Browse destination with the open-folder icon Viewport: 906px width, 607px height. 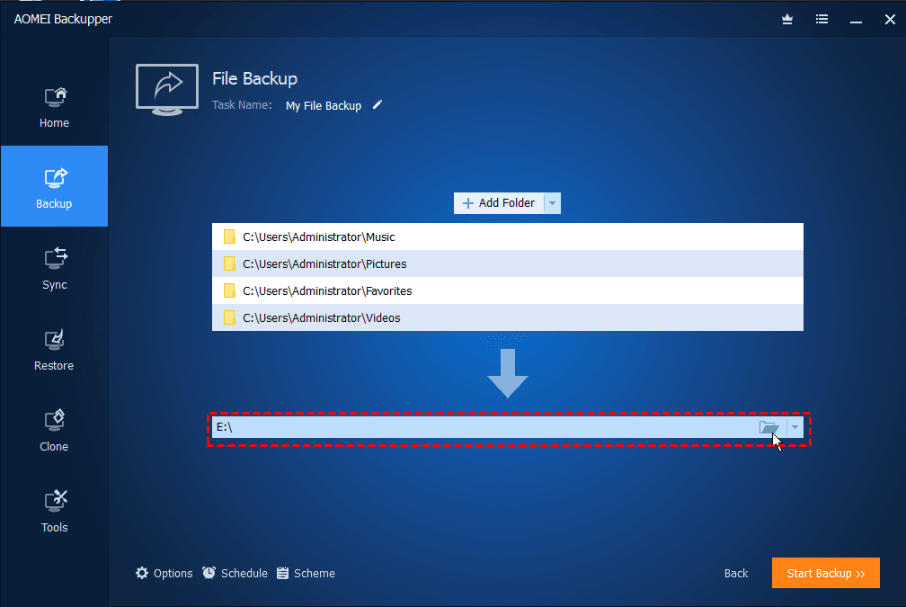769,427
